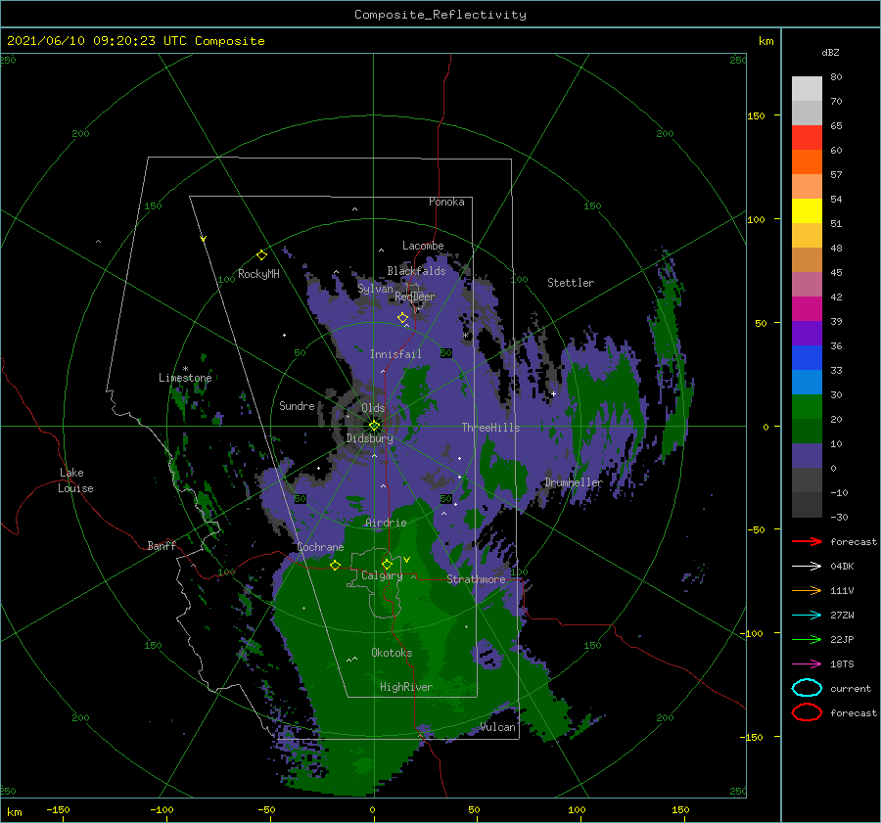Click the red forecast arrow legend icon
Screen dimensions: 881x823
pos(807,541)
